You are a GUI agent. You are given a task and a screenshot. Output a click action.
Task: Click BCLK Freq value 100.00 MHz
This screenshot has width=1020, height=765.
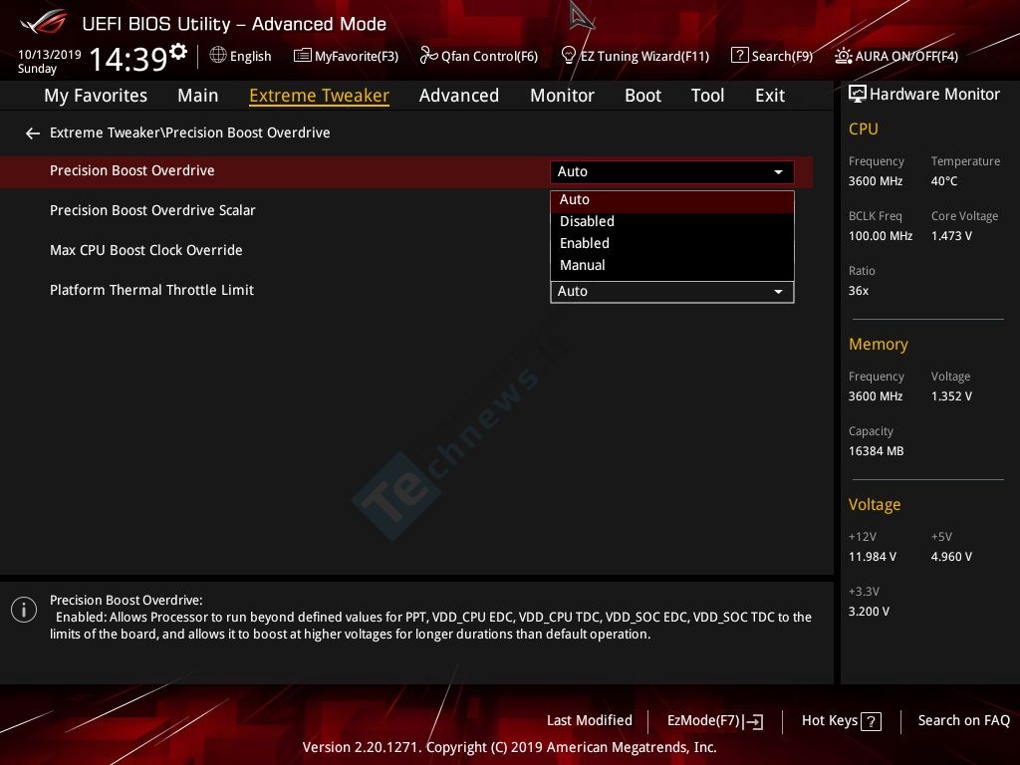pyautogui.click(x=881, y=236)
